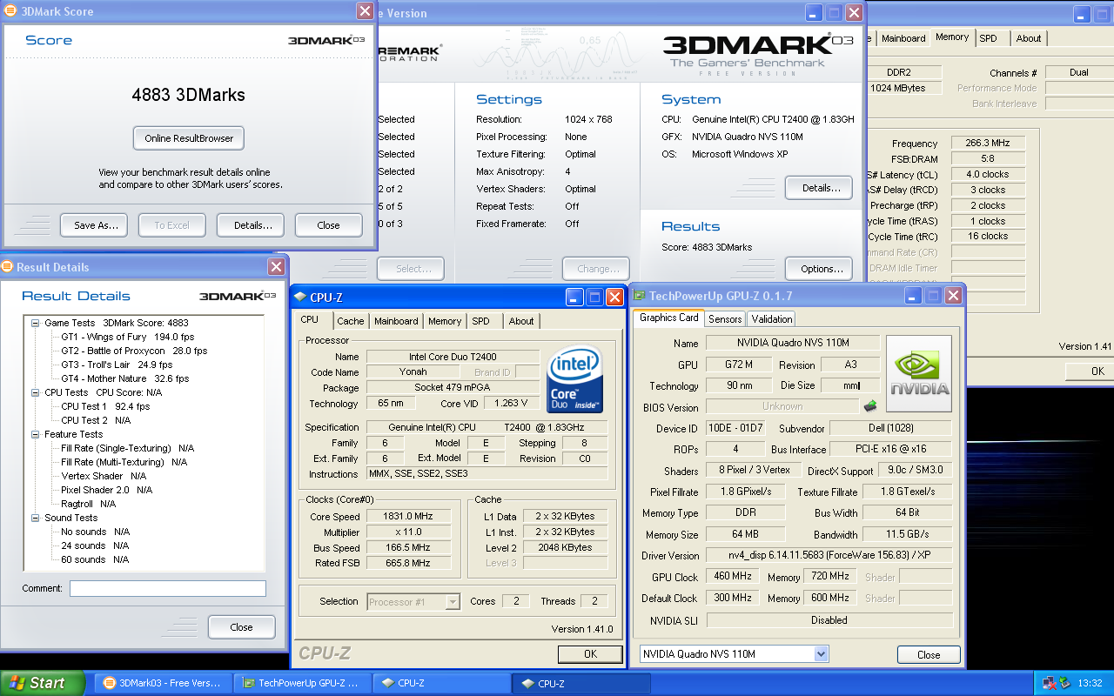Open the Validation tab in GPU-Z
The image size is (1114, 696).
tap(772, 319)
